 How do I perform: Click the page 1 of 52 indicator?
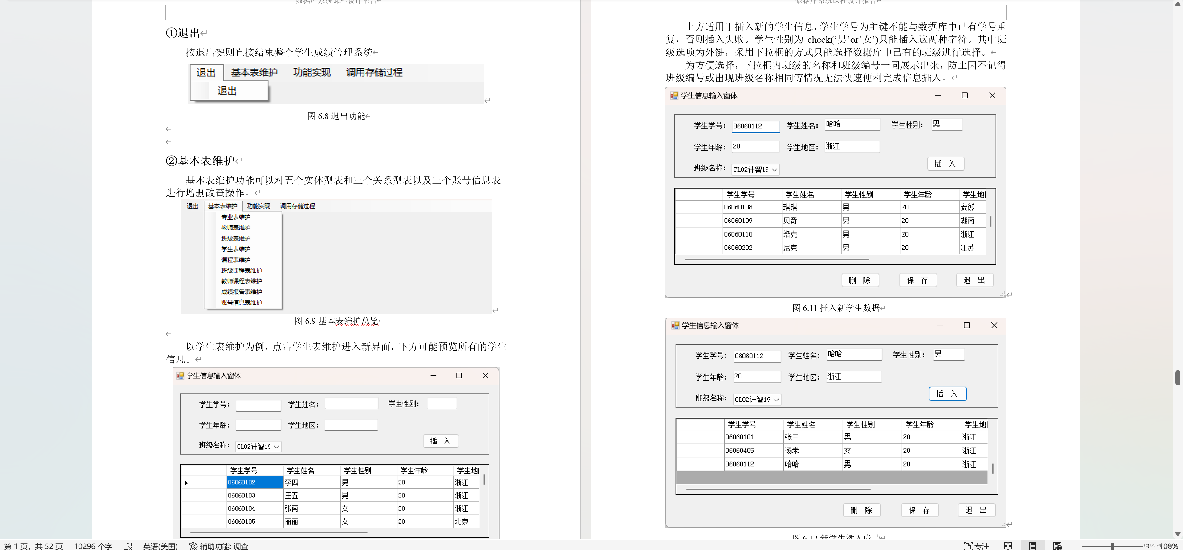(34, 546)
